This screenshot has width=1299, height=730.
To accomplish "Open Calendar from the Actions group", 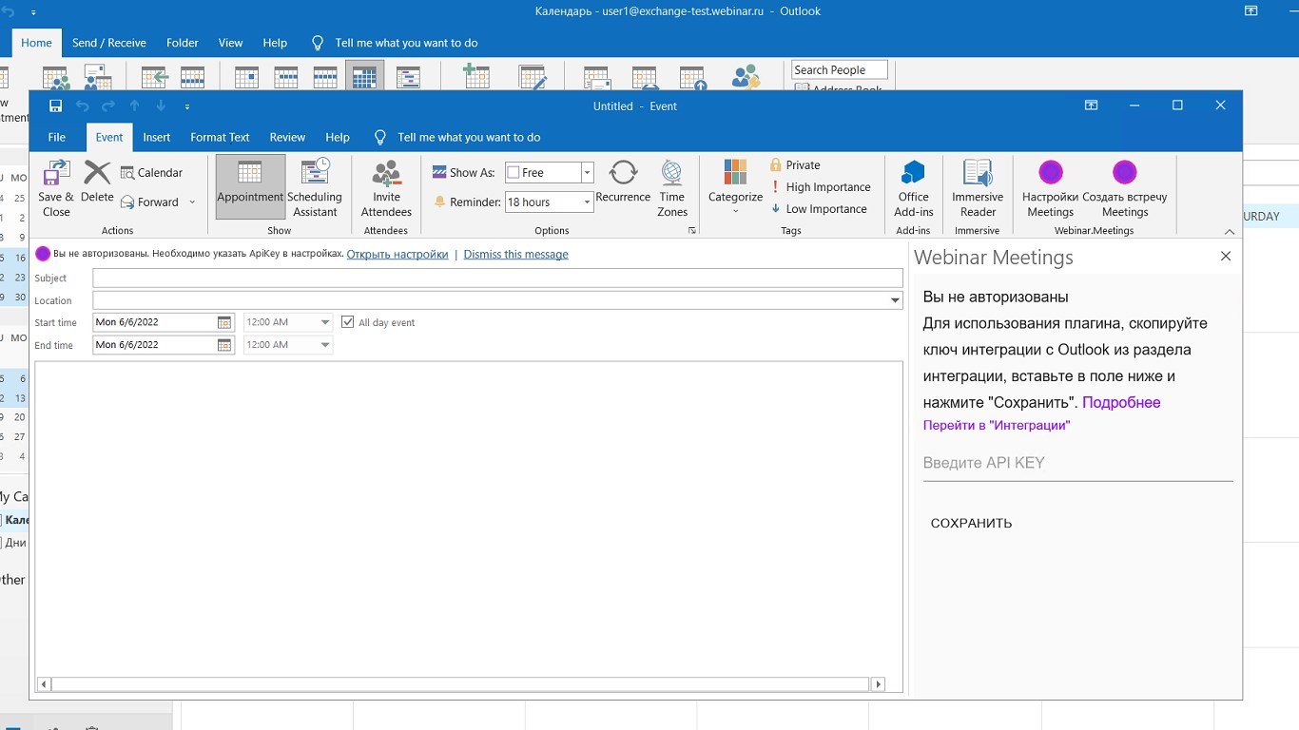I will [x=151, y=173].
